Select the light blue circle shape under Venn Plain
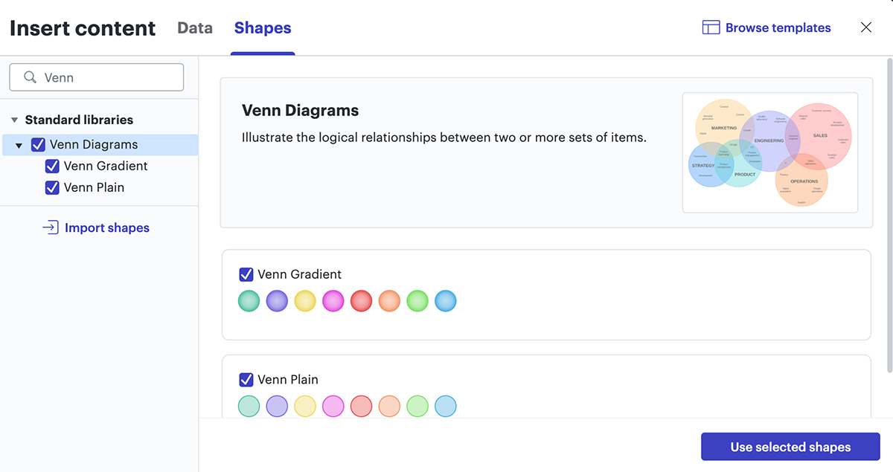 click(445, 406)
